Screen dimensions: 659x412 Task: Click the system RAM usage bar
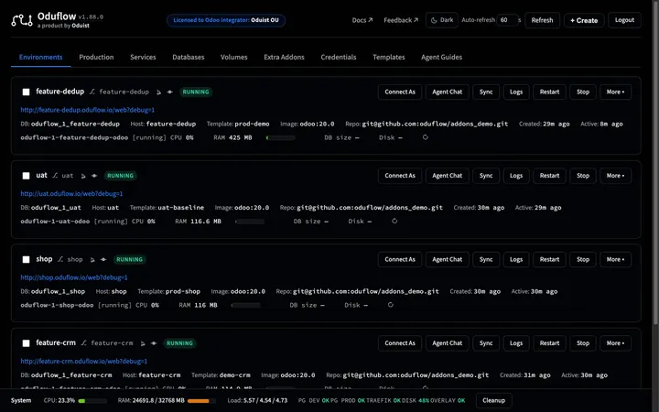point(201,401)
